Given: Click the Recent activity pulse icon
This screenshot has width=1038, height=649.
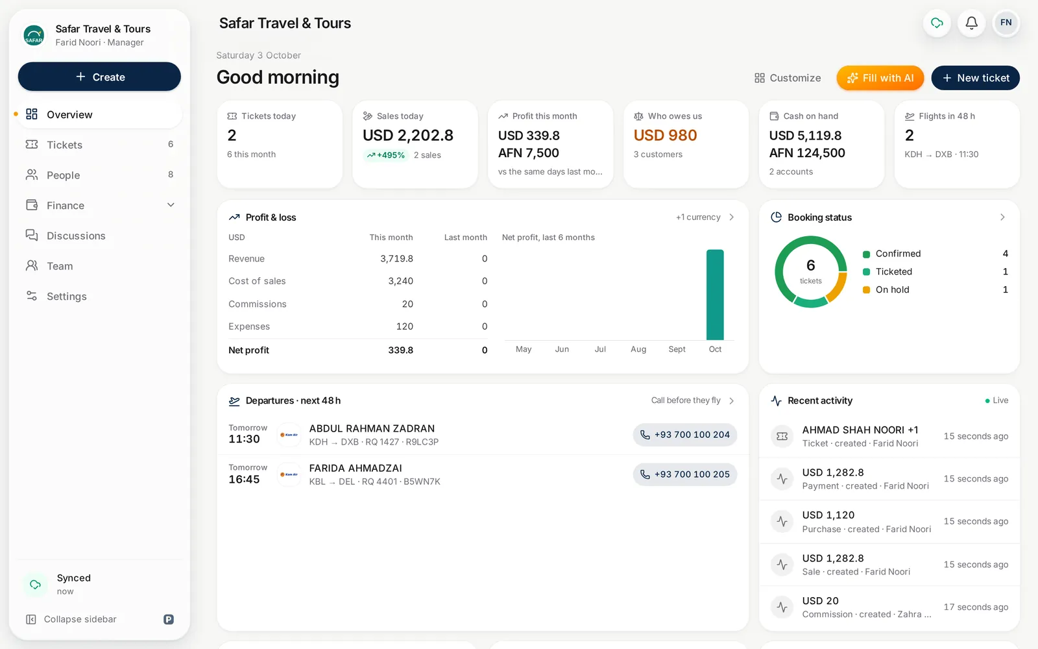Looking at the screenshot, I should tap(776, 400).
